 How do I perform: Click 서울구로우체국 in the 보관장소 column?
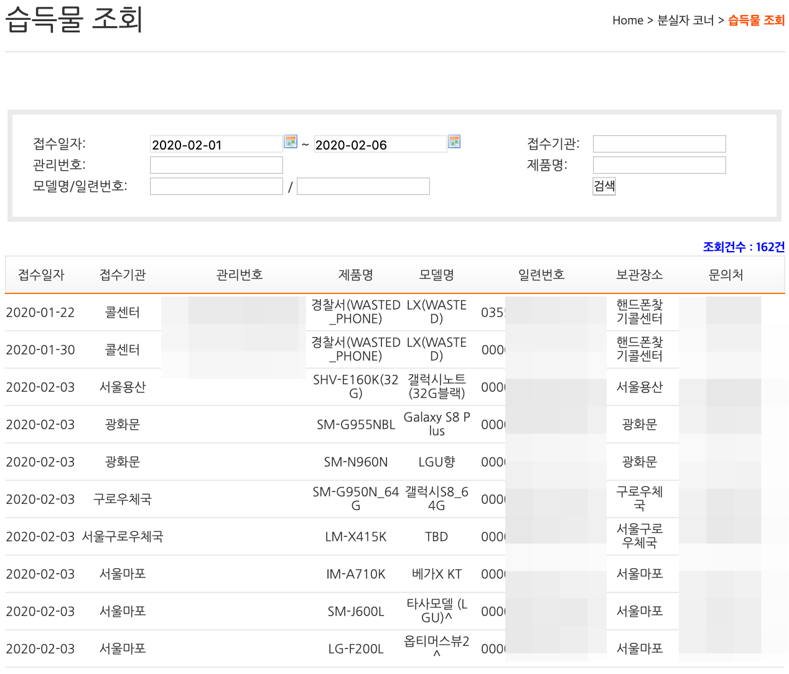(640, 536)
